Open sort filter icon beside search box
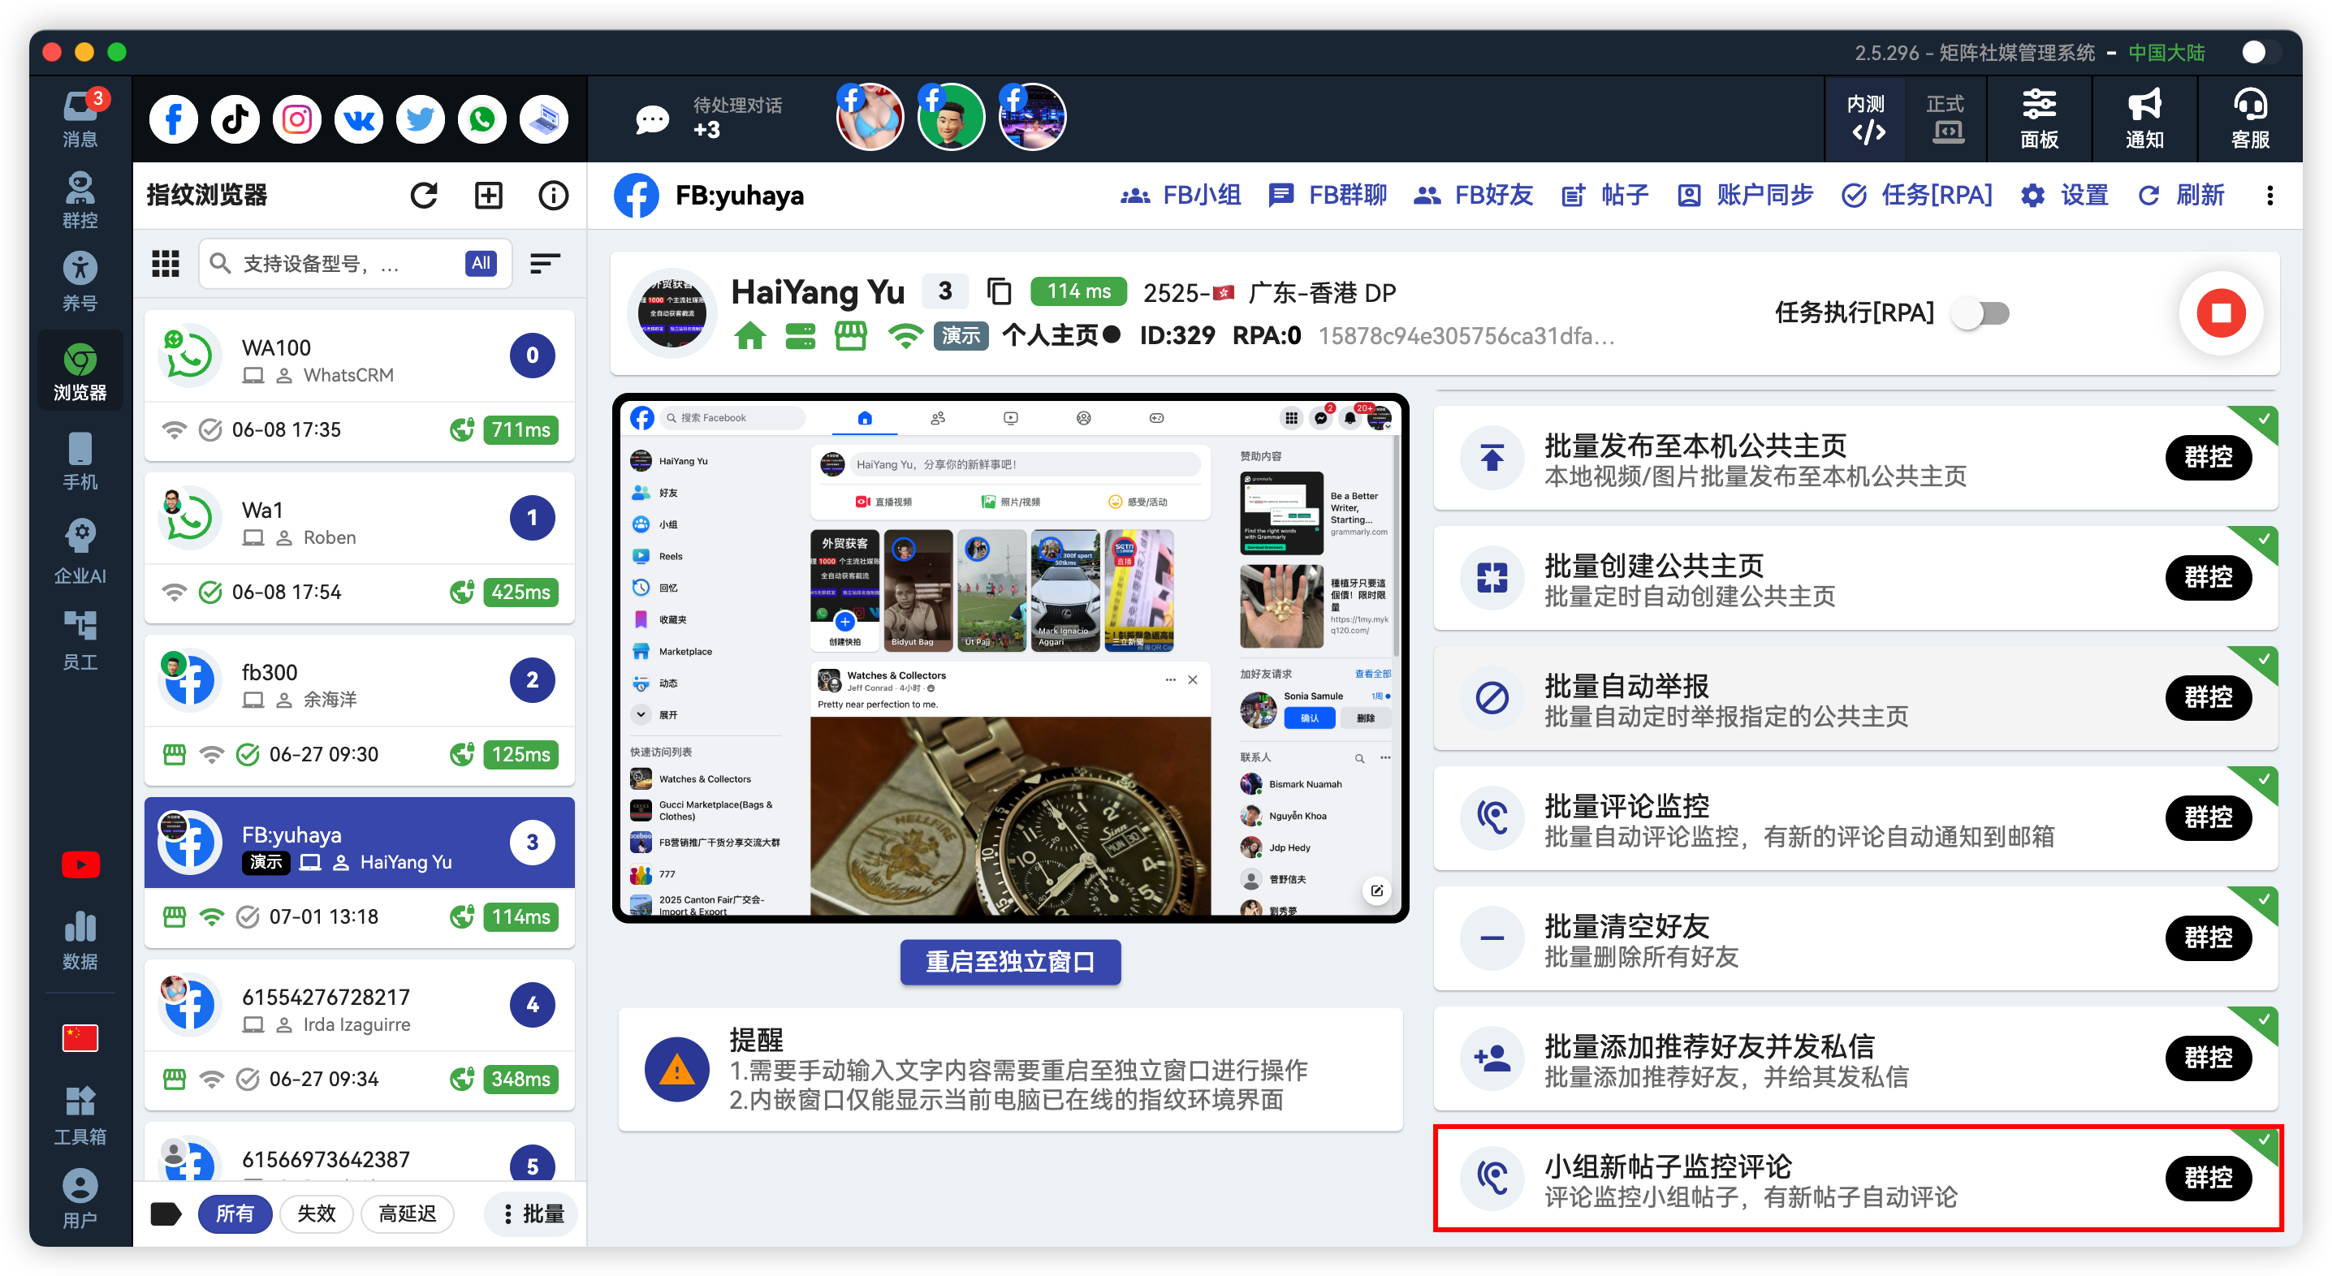The image size is (2332, 1276). tap(544, 263)
